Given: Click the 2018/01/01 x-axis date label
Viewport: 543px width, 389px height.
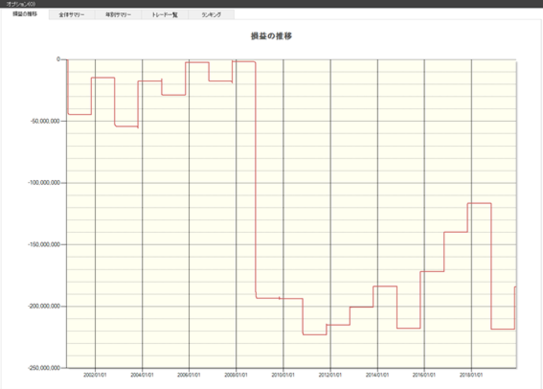Looking at the screenshot, I should [472, 375].
